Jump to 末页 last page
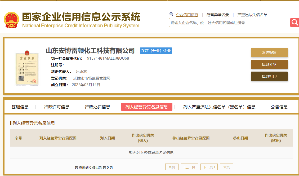Viewport: 299px width, 176px height. point(226,167)
